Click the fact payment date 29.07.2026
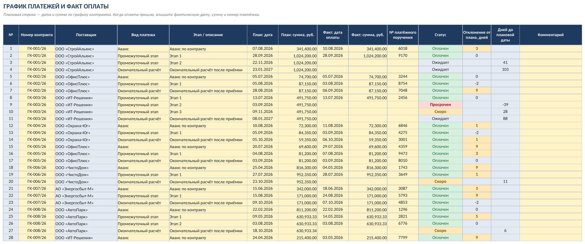Viewport: 585px width, 244px height. click(333, 146)
